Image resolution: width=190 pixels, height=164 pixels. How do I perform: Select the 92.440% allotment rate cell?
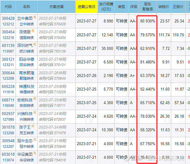point(148,89)
